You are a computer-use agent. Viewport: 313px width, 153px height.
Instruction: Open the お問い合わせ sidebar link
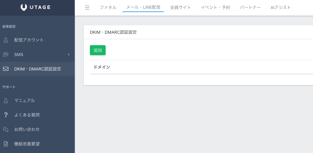pos(37,129)
